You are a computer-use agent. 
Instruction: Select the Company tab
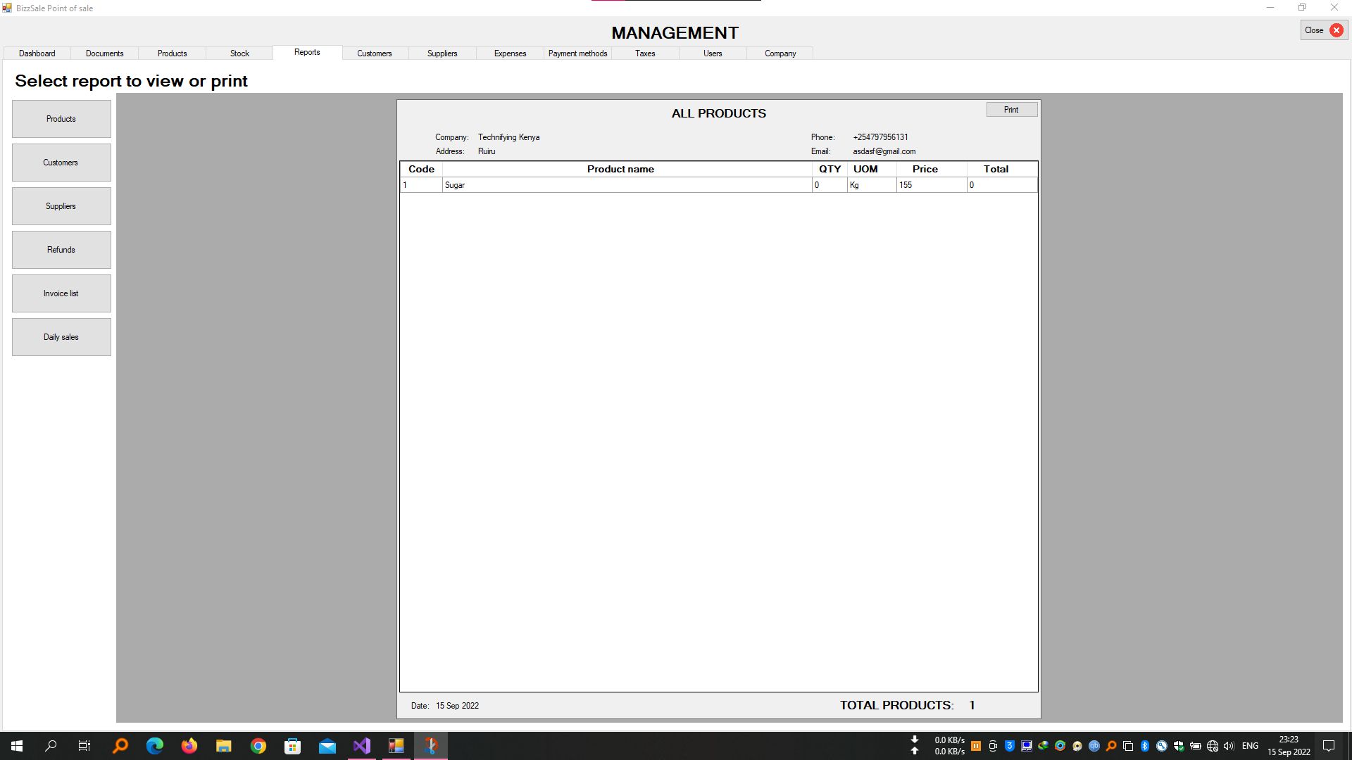[x=780, y=53]
